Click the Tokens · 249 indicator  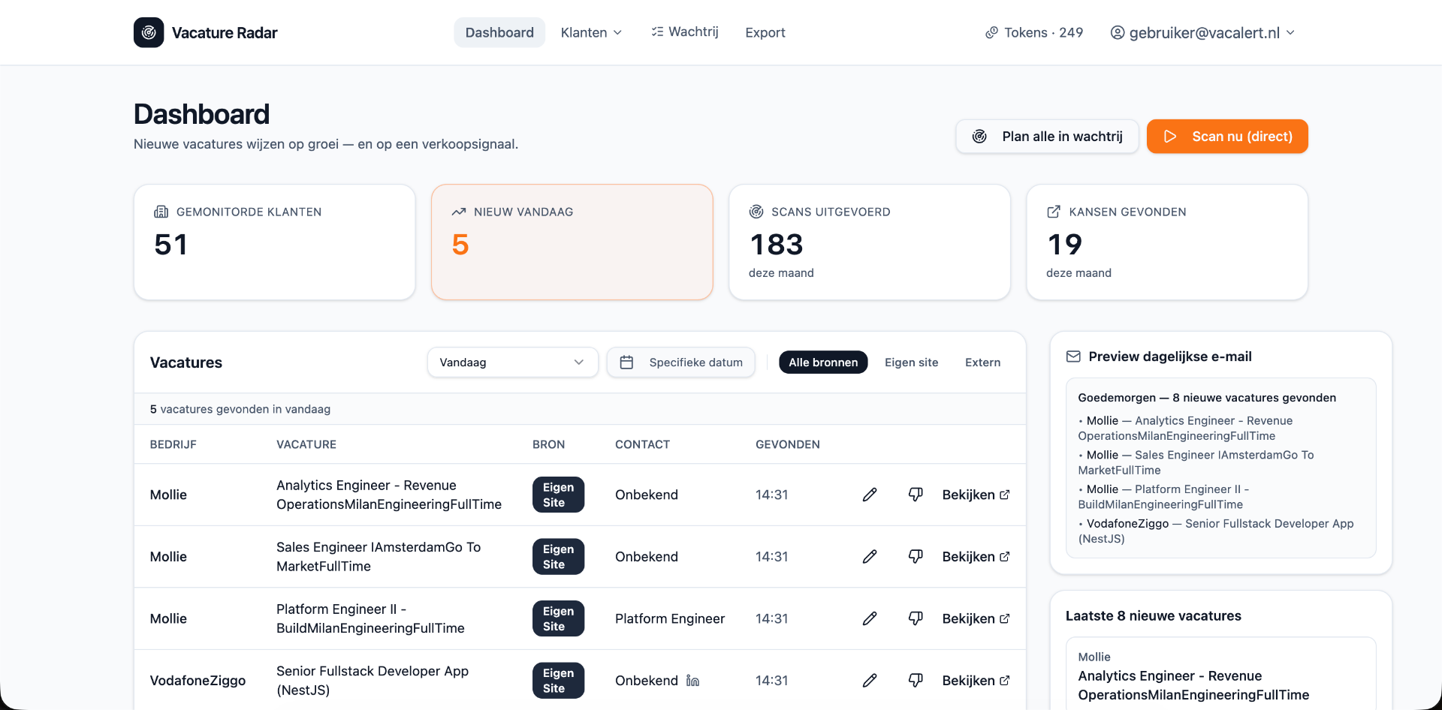1034,32
